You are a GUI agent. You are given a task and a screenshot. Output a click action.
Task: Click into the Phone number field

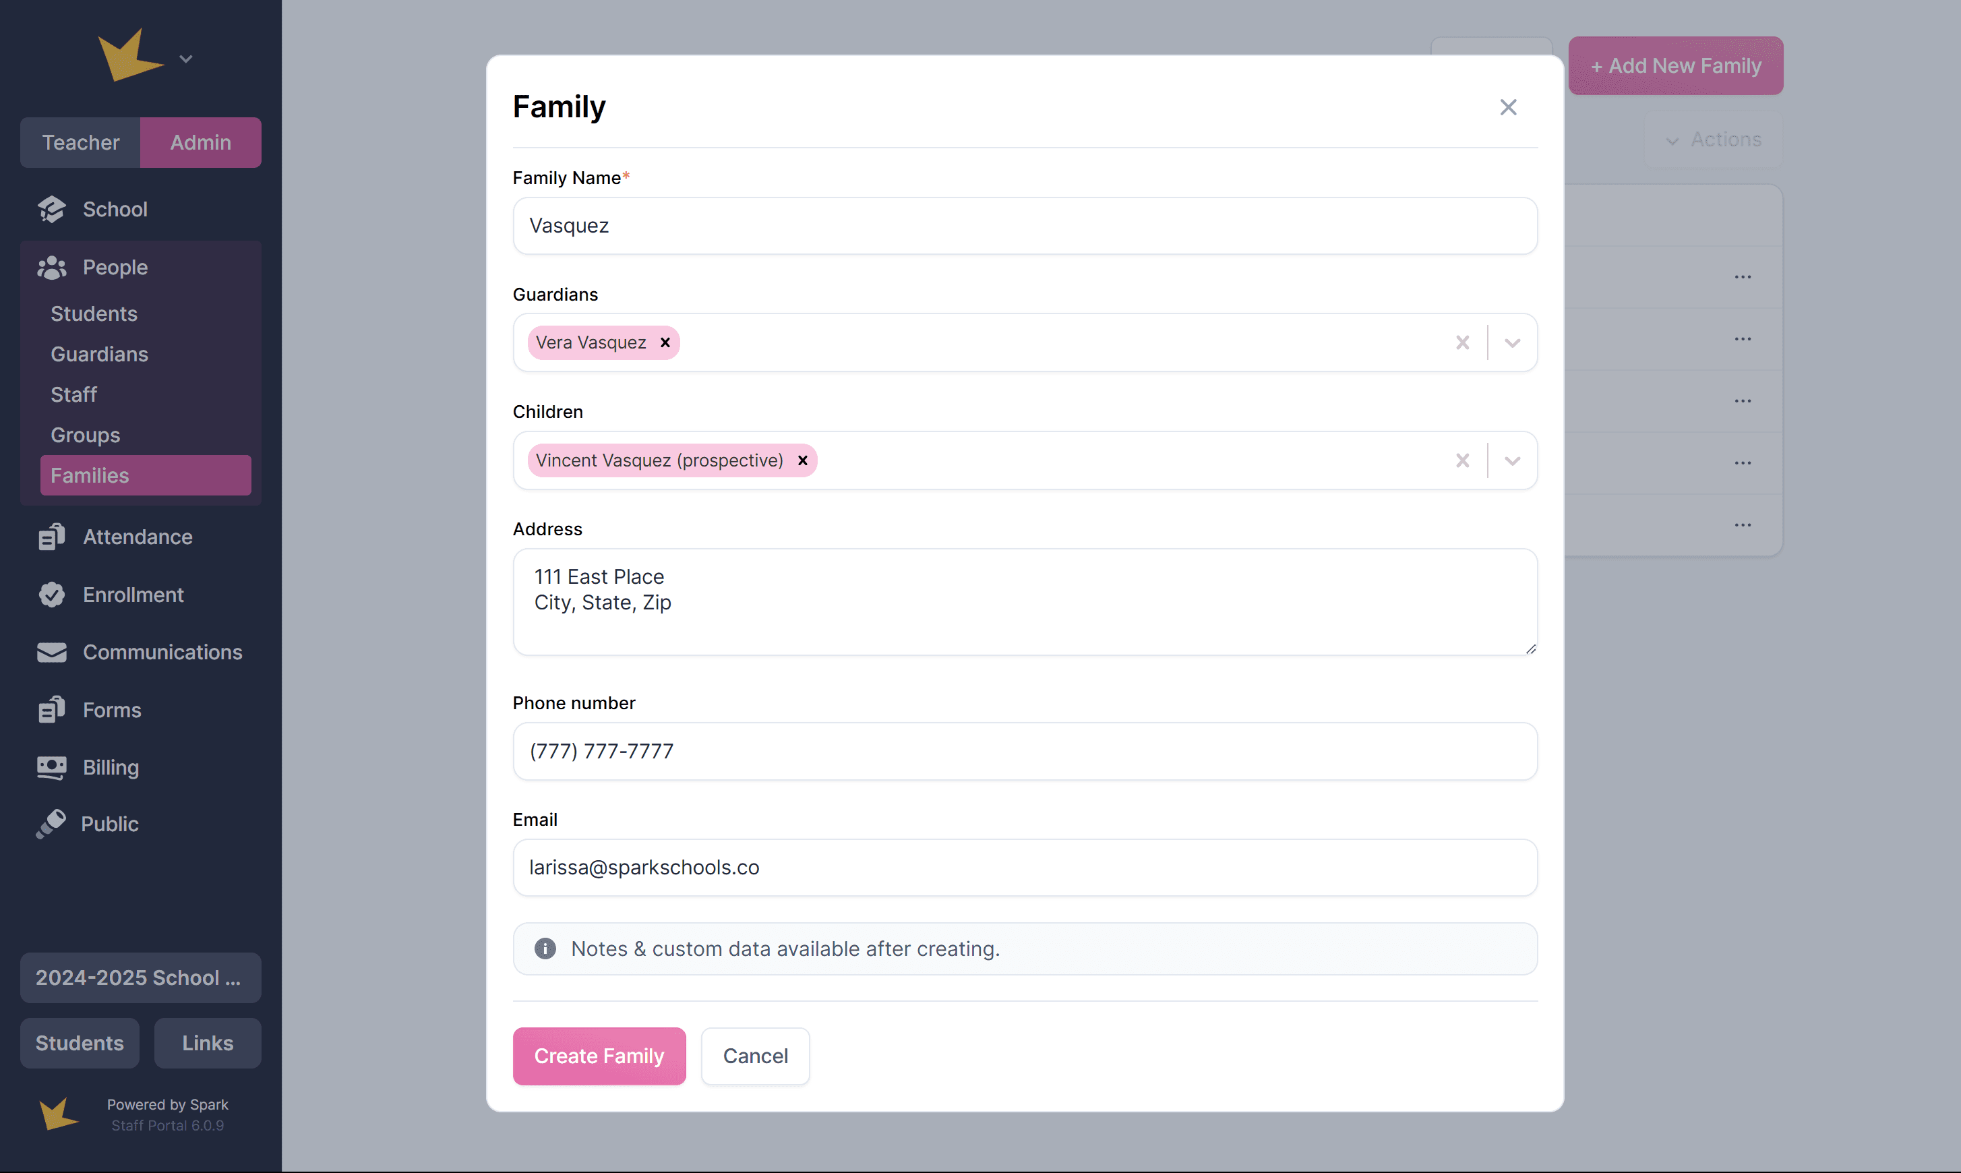coord(1025,751)
